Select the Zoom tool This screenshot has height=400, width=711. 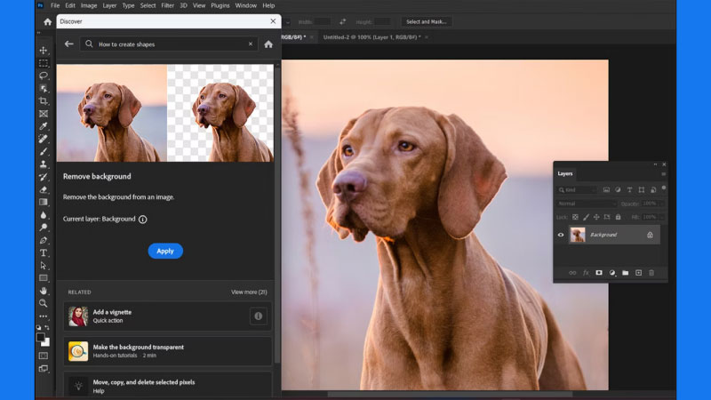pos(44,303)
